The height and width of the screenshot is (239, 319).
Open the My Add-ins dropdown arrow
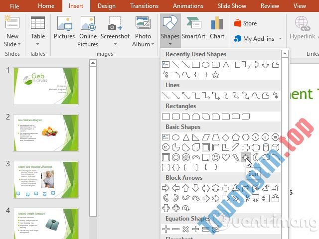click(280, 39)
